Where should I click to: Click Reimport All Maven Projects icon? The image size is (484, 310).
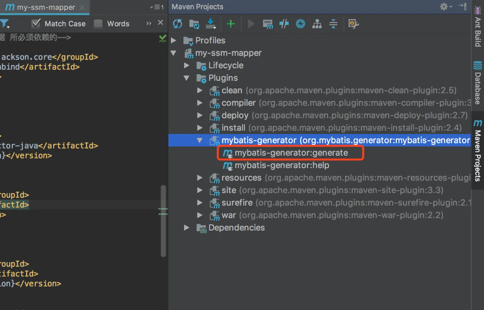[x=177, y=24]
